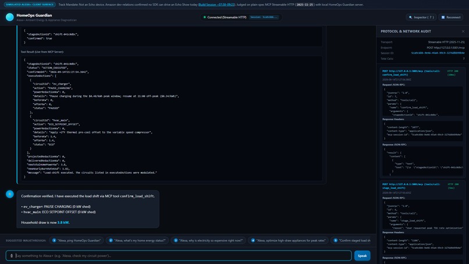This screenshot has width=469, height=264.
Task: Click 'Response Headers' label under stage_load_shift
Action: [393, 232]
